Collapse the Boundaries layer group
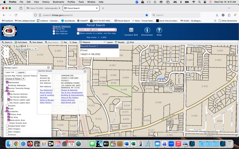The width and height of the screenshot is (239, 149). (5, 111)
